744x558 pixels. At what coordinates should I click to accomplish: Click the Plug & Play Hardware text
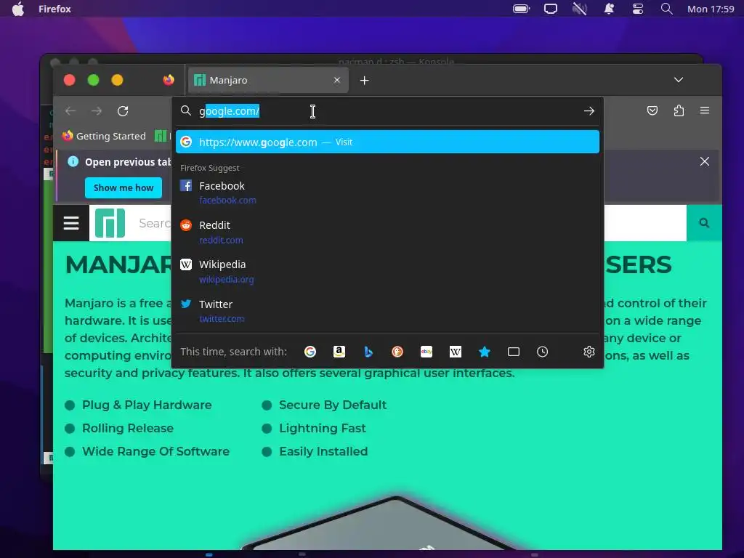[x=147, y=405]
